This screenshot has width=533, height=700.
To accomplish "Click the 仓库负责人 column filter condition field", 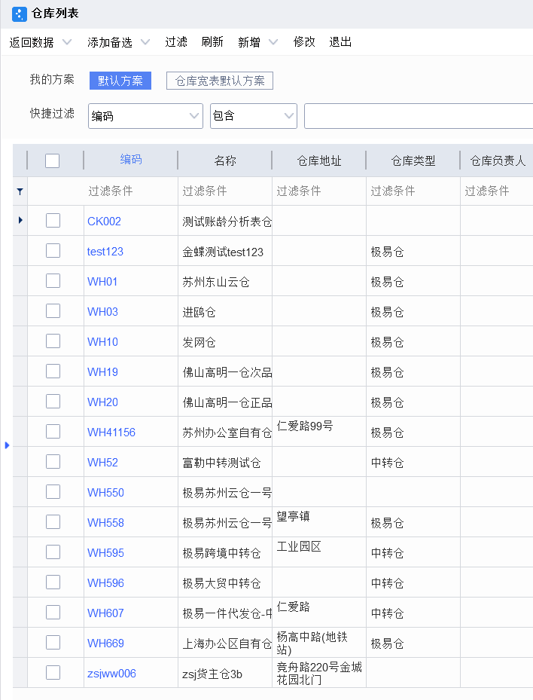I will pyautogui.click(x=497, y=191).
